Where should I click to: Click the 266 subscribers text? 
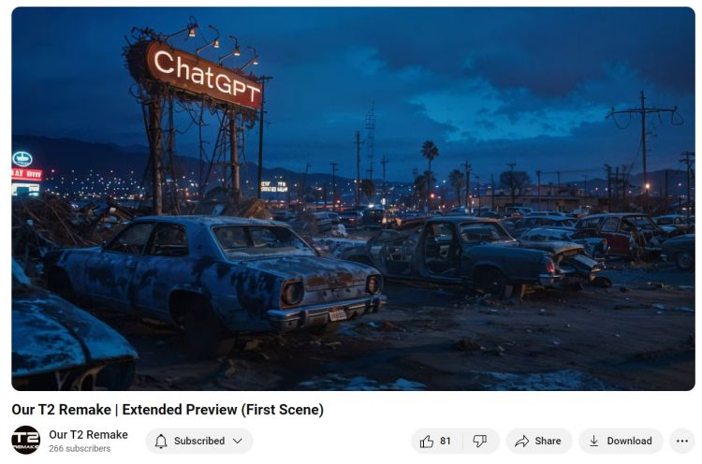click(80, 448)
